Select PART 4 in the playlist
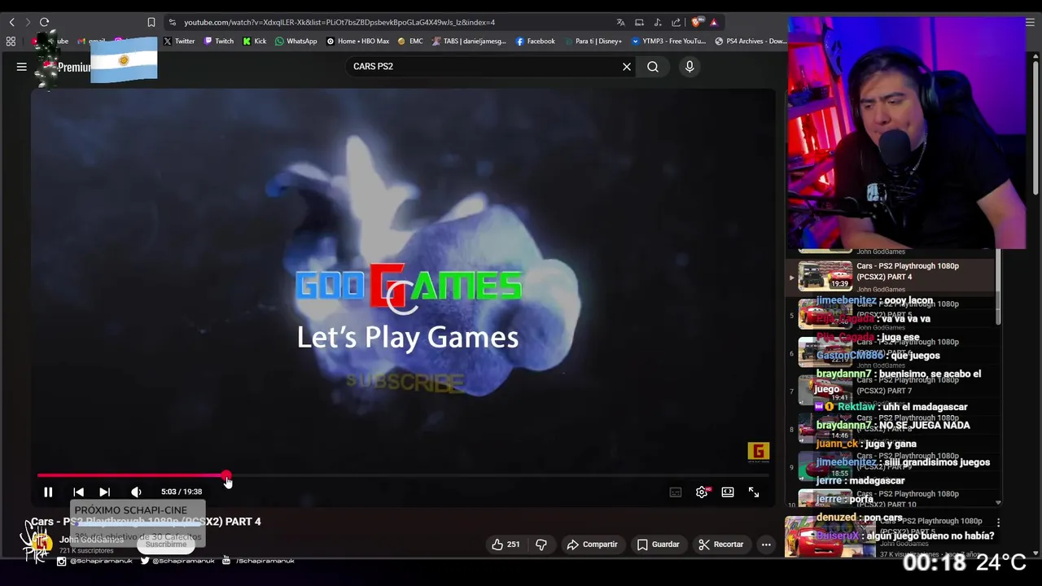The width and height of the screenshot is (1042, 586). (891, 276)
